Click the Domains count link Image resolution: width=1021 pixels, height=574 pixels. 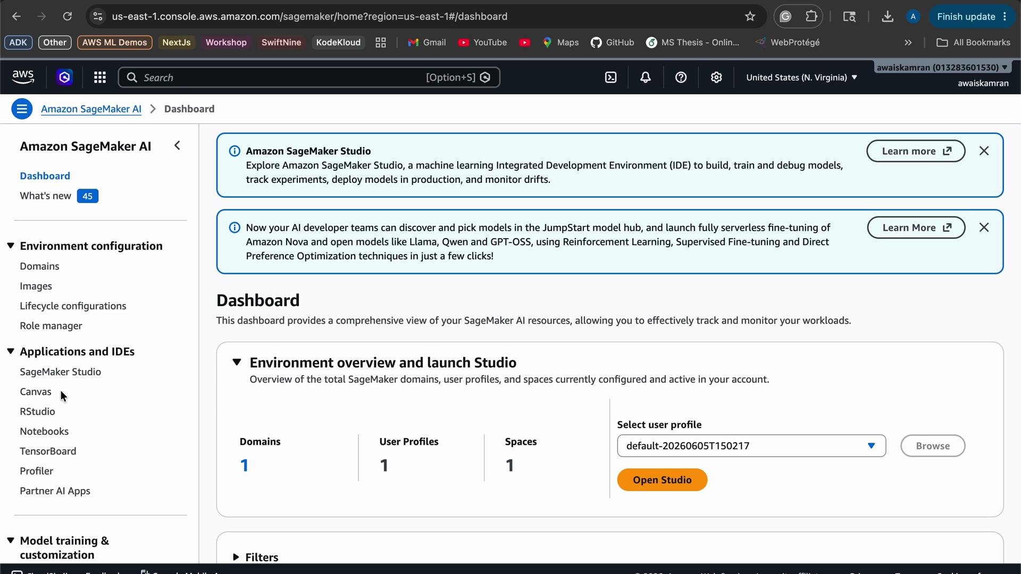(244, 466)
